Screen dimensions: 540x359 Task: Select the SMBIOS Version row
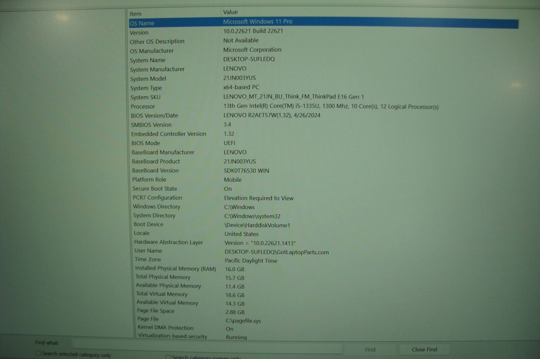pos(323,125)
